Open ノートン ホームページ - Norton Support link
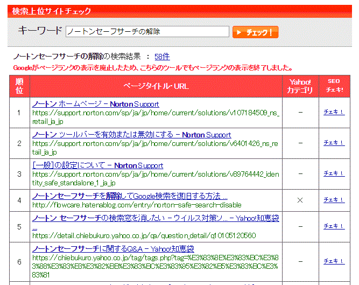This screenshot has height=285, width=359. pos(95,104)
